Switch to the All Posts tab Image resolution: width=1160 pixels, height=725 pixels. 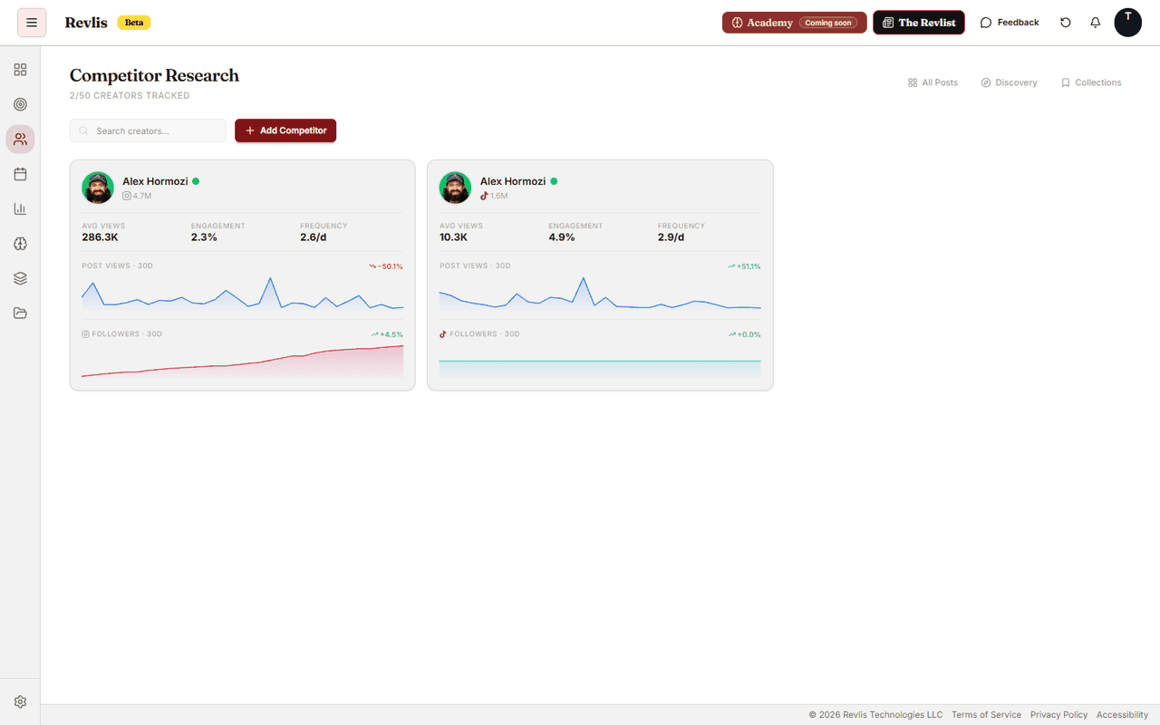(x=933, y=82)
